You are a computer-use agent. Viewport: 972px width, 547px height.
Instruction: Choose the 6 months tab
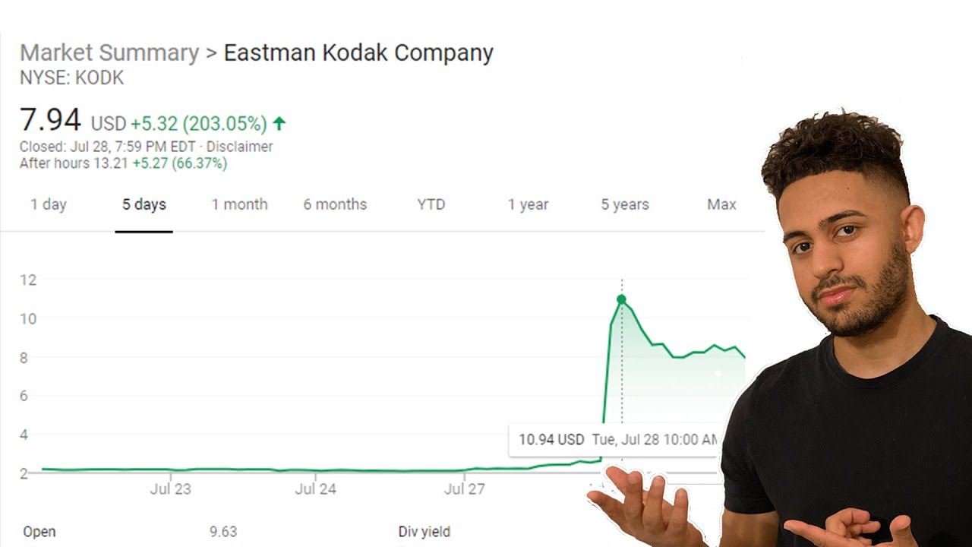pyautogui.click(x=335, y=204)
